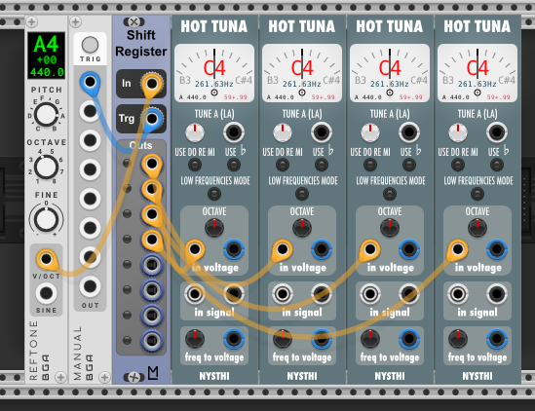Click freq to voltage knob on first Hot Tuna
535x411 pixels.
click(195, 339)
